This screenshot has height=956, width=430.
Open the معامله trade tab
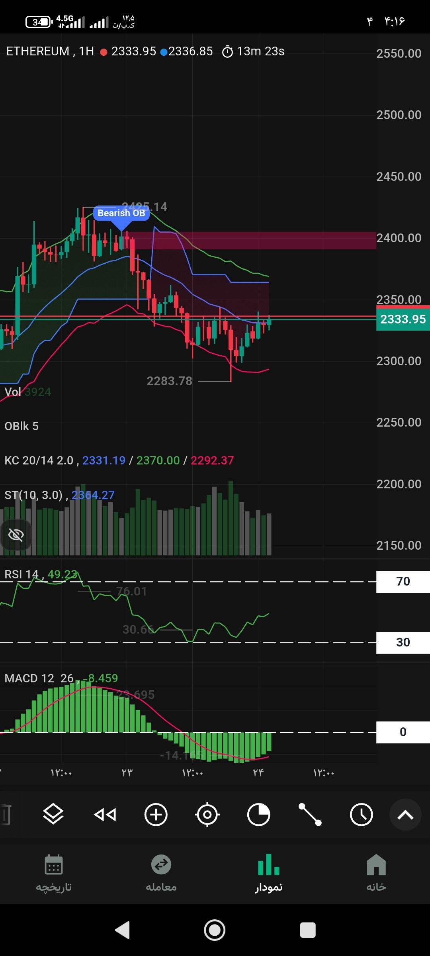(161, 873)
